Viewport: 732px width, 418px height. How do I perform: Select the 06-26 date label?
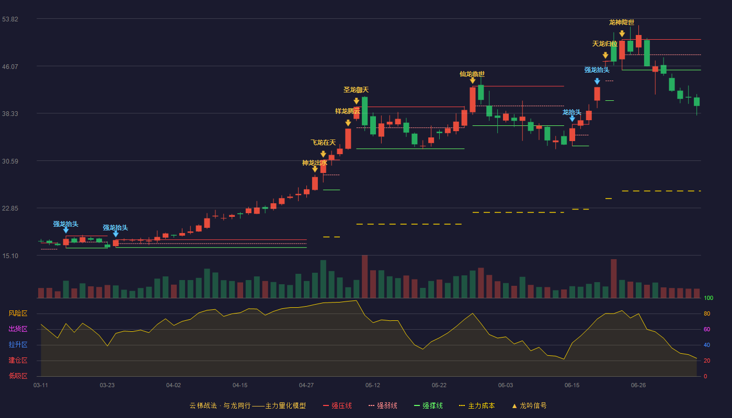point(638,385)
